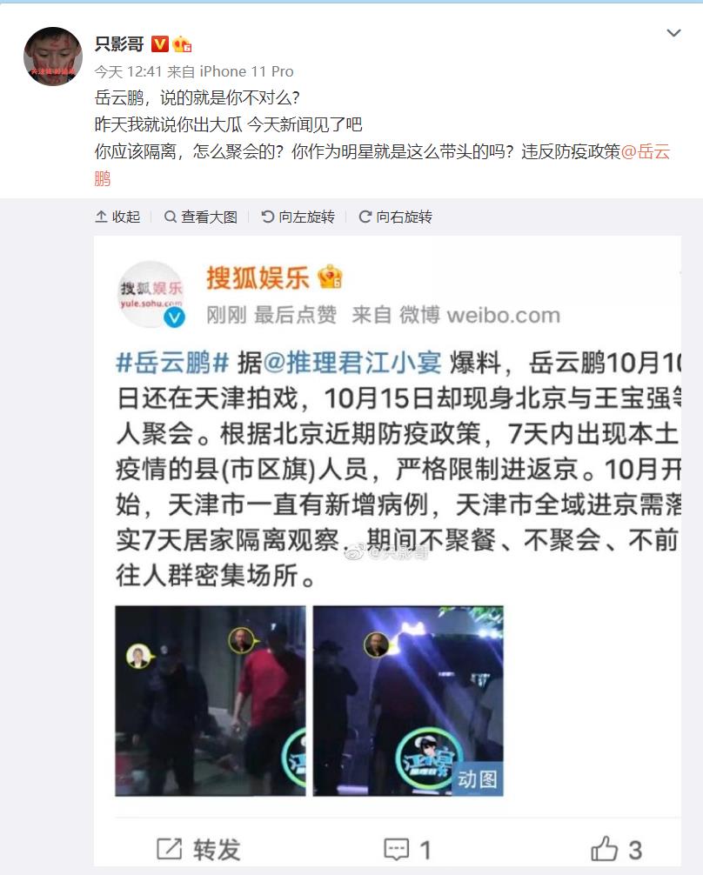Click the crown membership badge beside 只影哥
This screenshot has height=875, width=703.
coord(182,43)
